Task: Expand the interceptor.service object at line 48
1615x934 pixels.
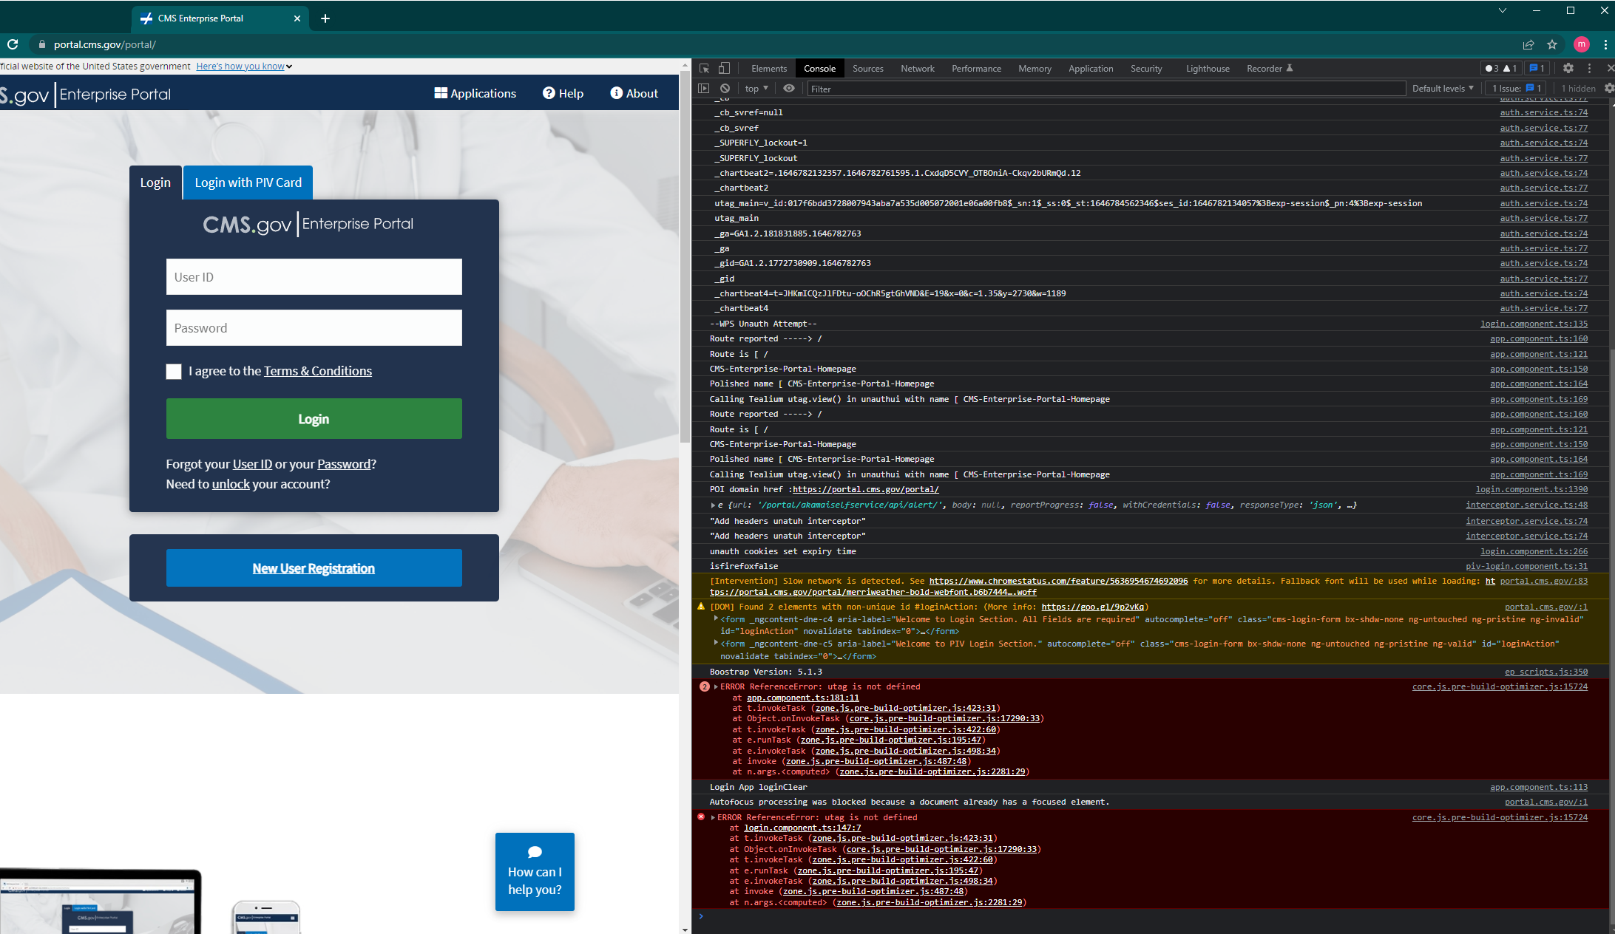Action: pos(712,505)
